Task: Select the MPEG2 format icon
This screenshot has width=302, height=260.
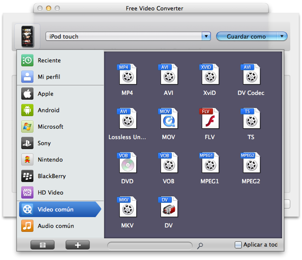Action: point(250,162)
